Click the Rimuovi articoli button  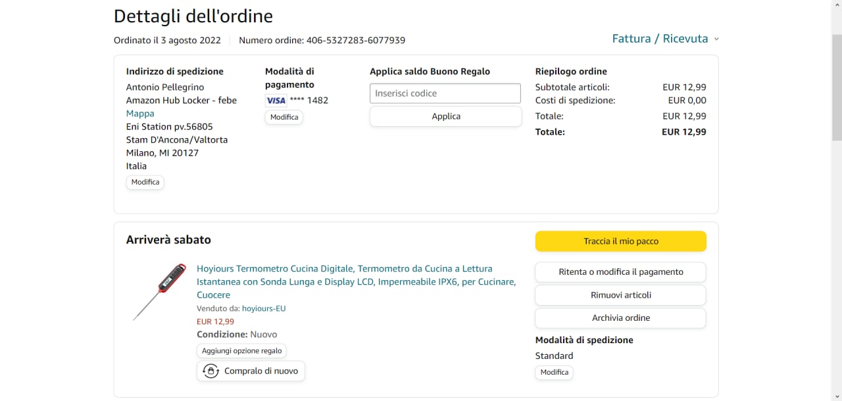pos(620,295)
